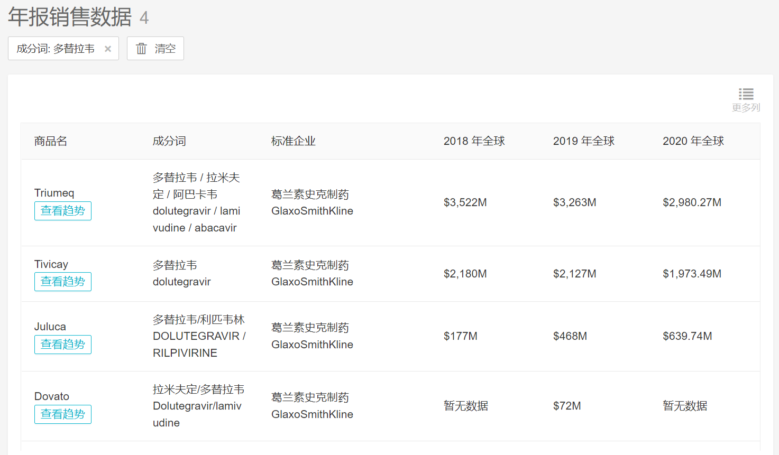This screenshot has width=779, height=455.
Task: Open 查看趋势 for Juluca
Action: point(63,345)
